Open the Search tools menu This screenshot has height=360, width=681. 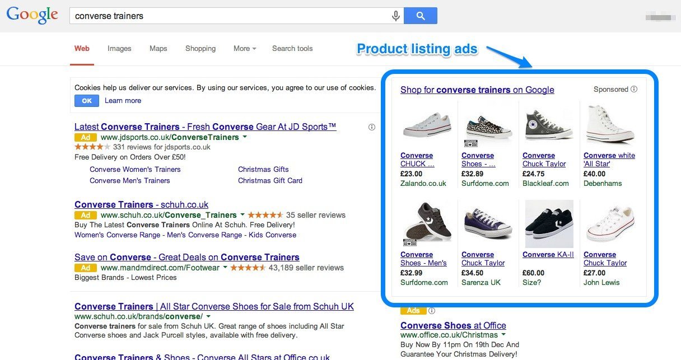pyautogui.click(x=292, y=49)
